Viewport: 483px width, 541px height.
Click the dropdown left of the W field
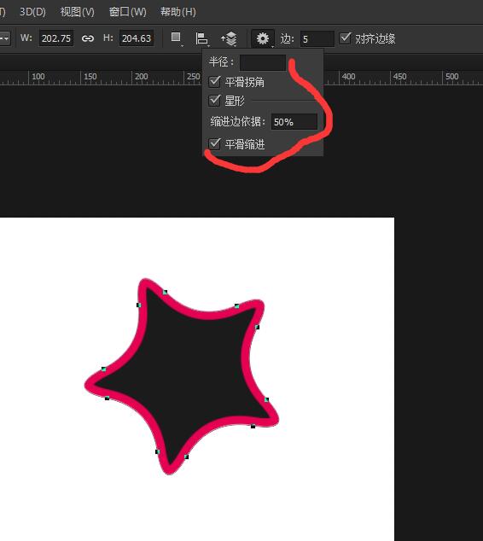5,38
